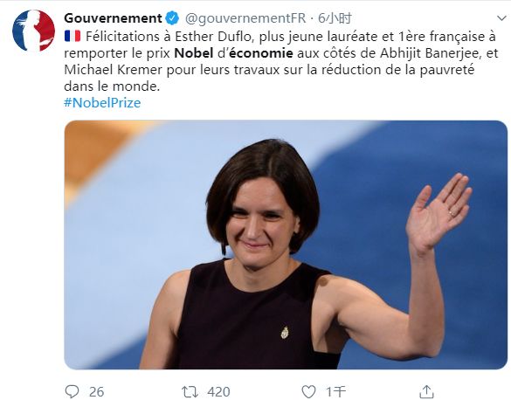Image resolution: width=511 pixels, height=400 pixels.
Task: Open the Gouvernement display name
Action: [x=113, y=18]
